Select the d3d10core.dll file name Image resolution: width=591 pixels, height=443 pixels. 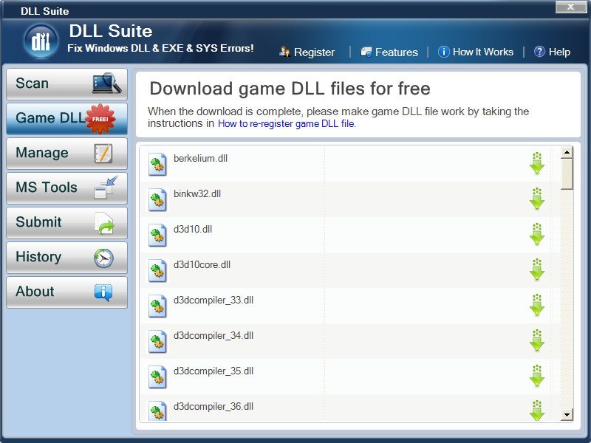tap(202, 264)
